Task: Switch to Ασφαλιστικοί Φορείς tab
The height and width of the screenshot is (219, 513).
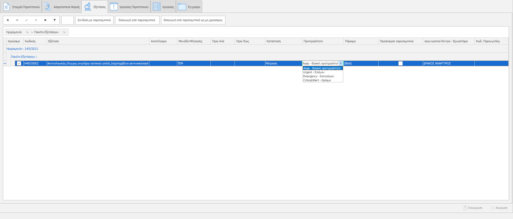Action: 62,7
